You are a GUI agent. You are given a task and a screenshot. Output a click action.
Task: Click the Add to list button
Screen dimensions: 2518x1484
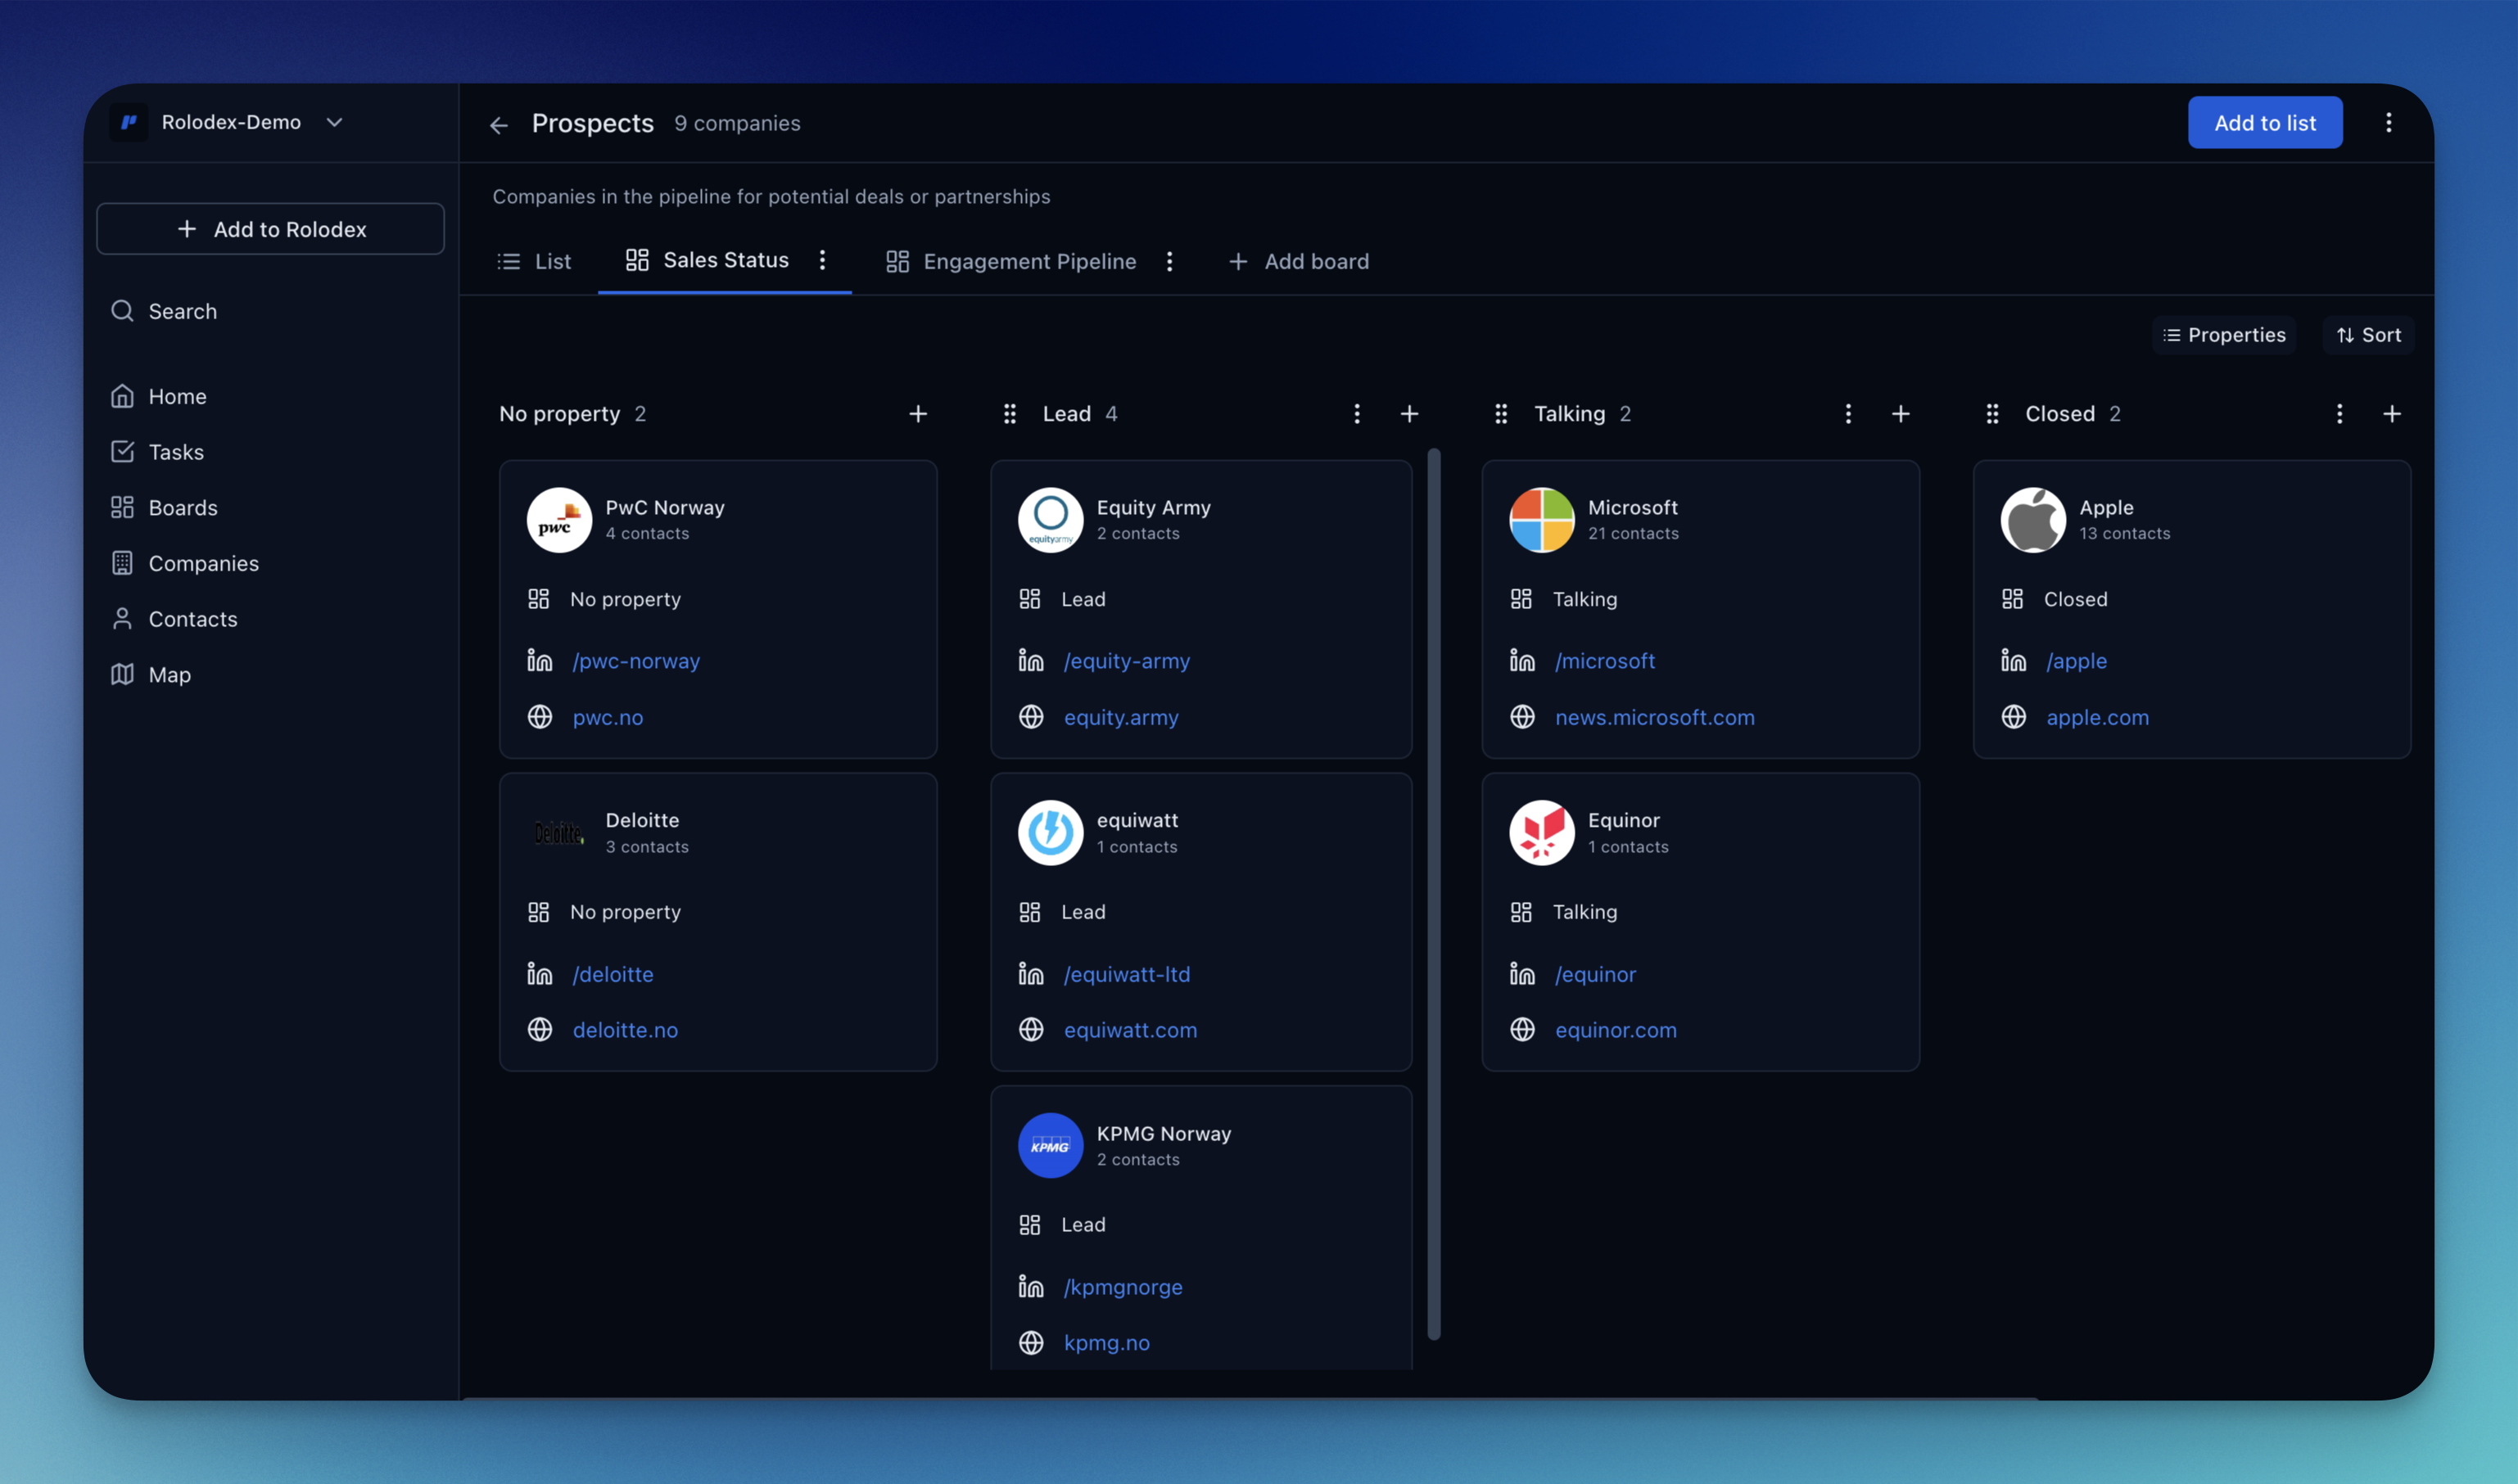[2264, 123]
